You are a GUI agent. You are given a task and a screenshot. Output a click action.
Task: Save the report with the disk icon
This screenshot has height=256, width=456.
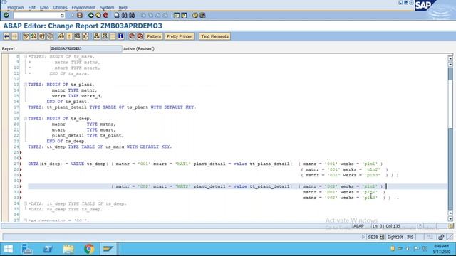tap(80, 15)
